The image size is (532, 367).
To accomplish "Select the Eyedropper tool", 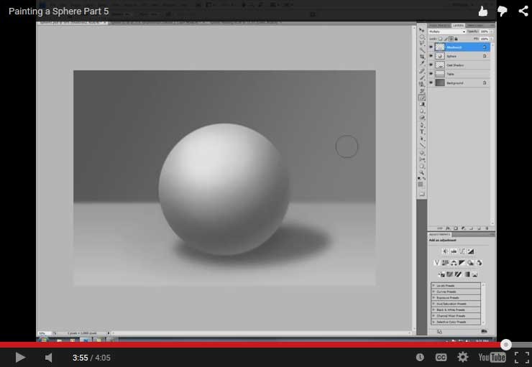I will point(422,63).
